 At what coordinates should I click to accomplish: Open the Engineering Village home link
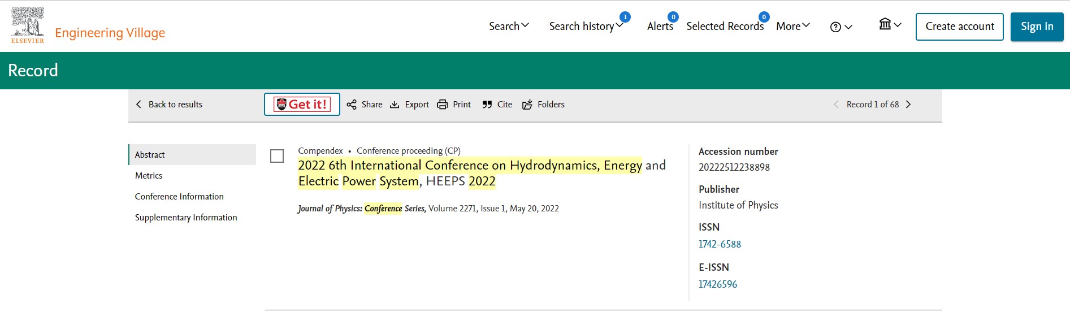pyautogui.click(x=110, y=33)
